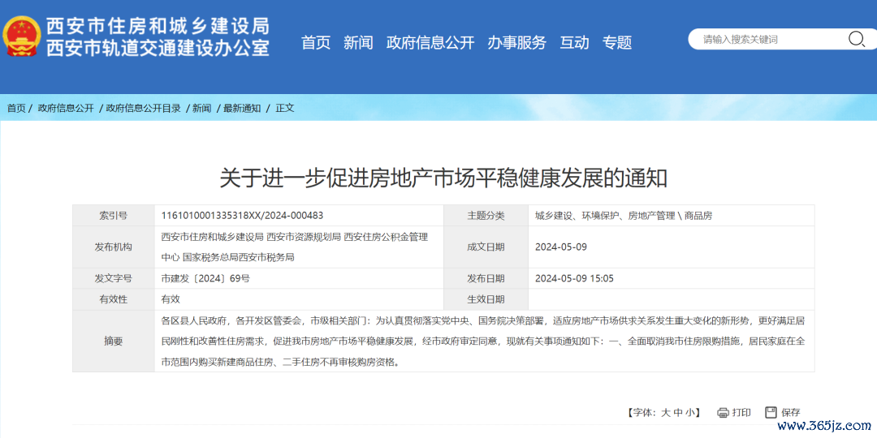Click the 【字体: label text
The width and height of the screenshot is (877, 438).
coord(641,413)
